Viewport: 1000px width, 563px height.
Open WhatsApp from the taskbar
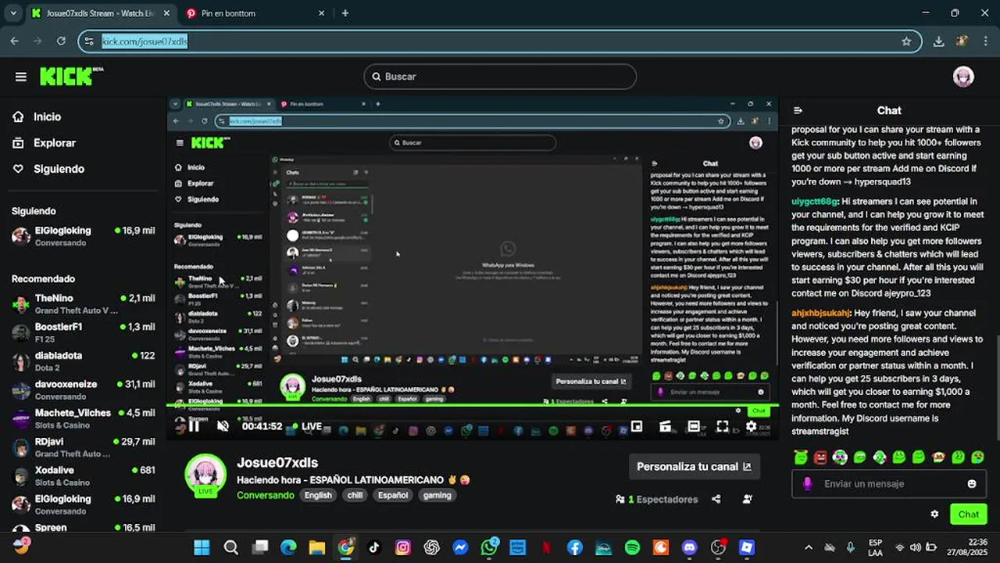pyautogui.click(x=489, y=547)
